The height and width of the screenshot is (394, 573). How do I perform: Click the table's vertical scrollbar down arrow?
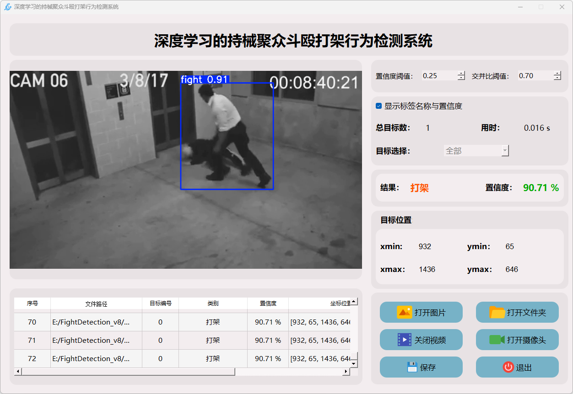(354, 364)
